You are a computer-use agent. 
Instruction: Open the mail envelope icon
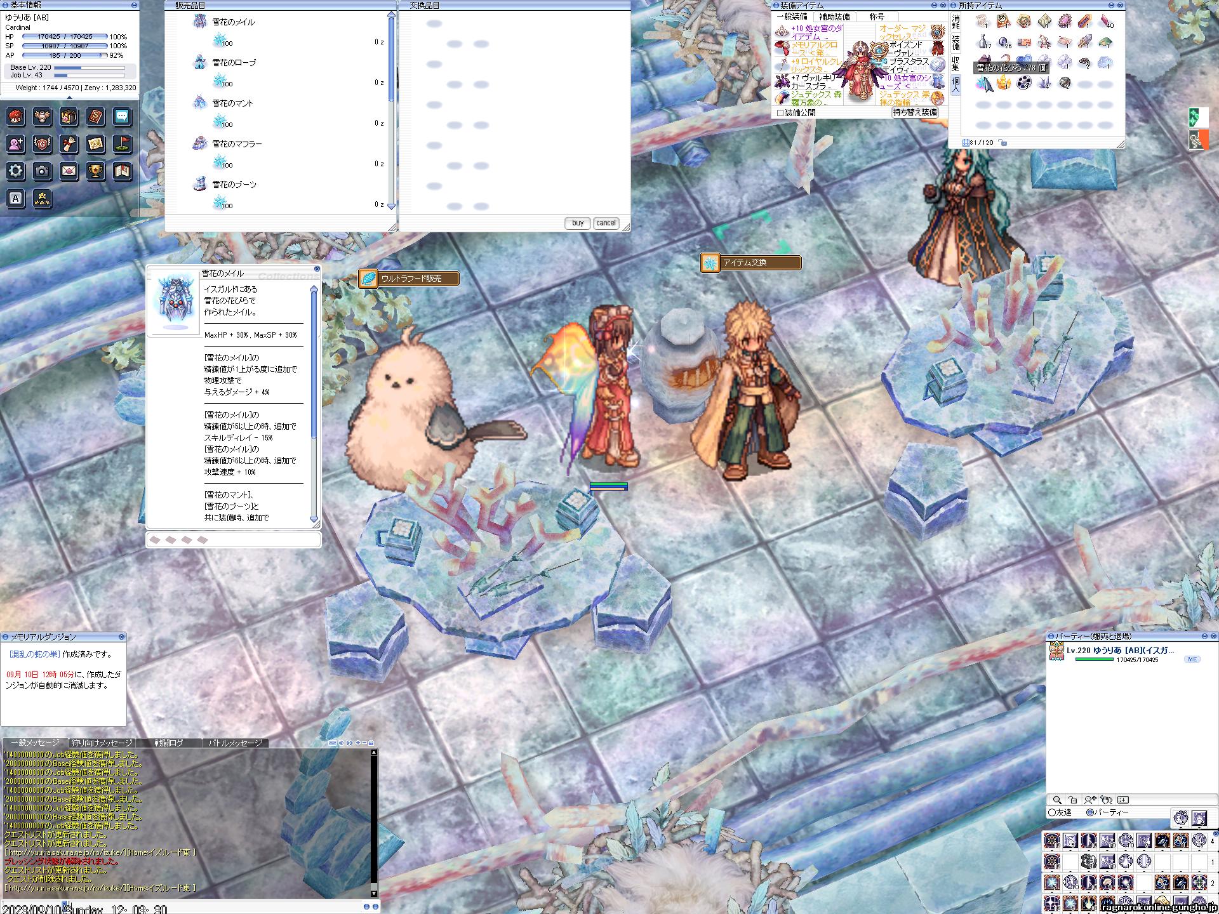point(69,171)
